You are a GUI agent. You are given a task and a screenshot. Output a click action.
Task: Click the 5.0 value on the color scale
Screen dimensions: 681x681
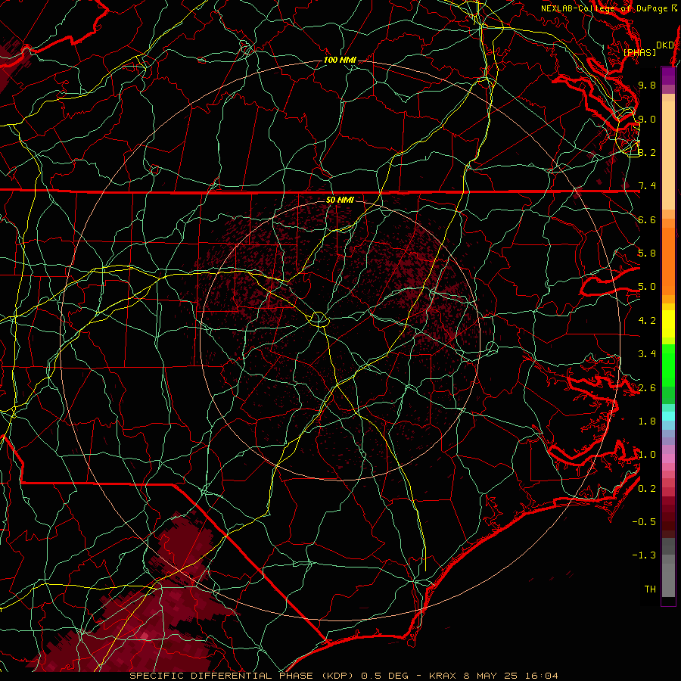[647, 287]
